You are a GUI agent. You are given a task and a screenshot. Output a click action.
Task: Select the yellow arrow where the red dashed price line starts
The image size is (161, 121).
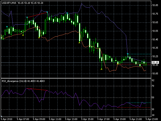(x=118, y=64)
